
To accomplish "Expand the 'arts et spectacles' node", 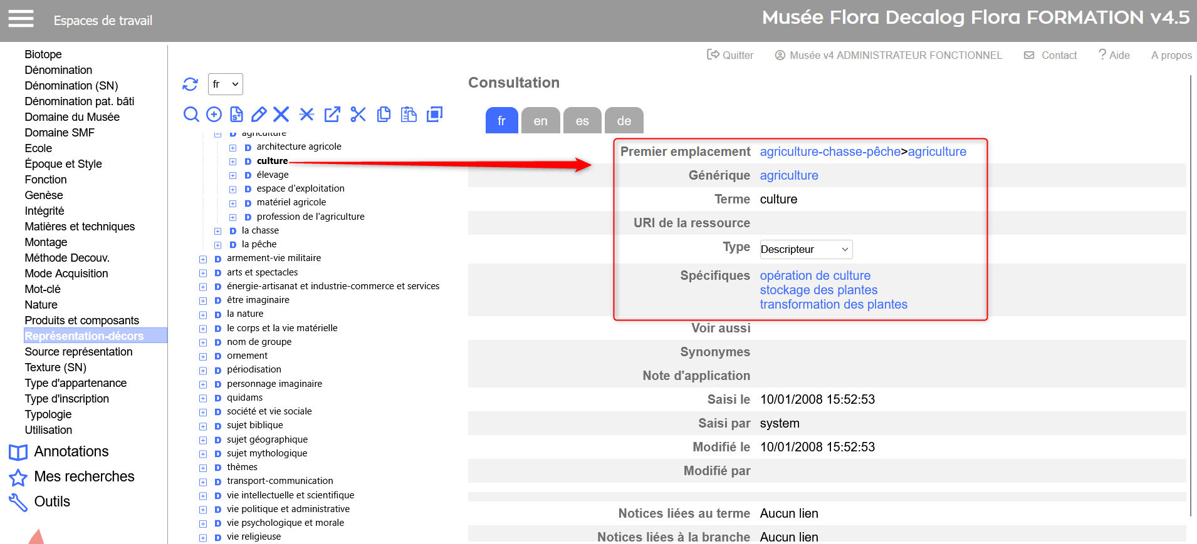I will (202, 273).
